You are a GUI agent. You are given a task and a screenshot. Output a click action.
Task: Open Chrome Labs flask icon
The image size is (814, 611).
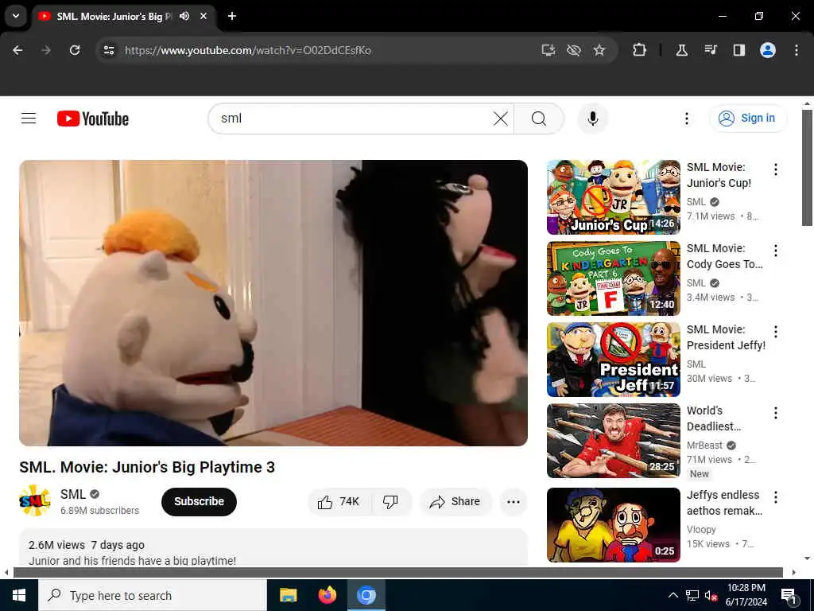[681, 50]
